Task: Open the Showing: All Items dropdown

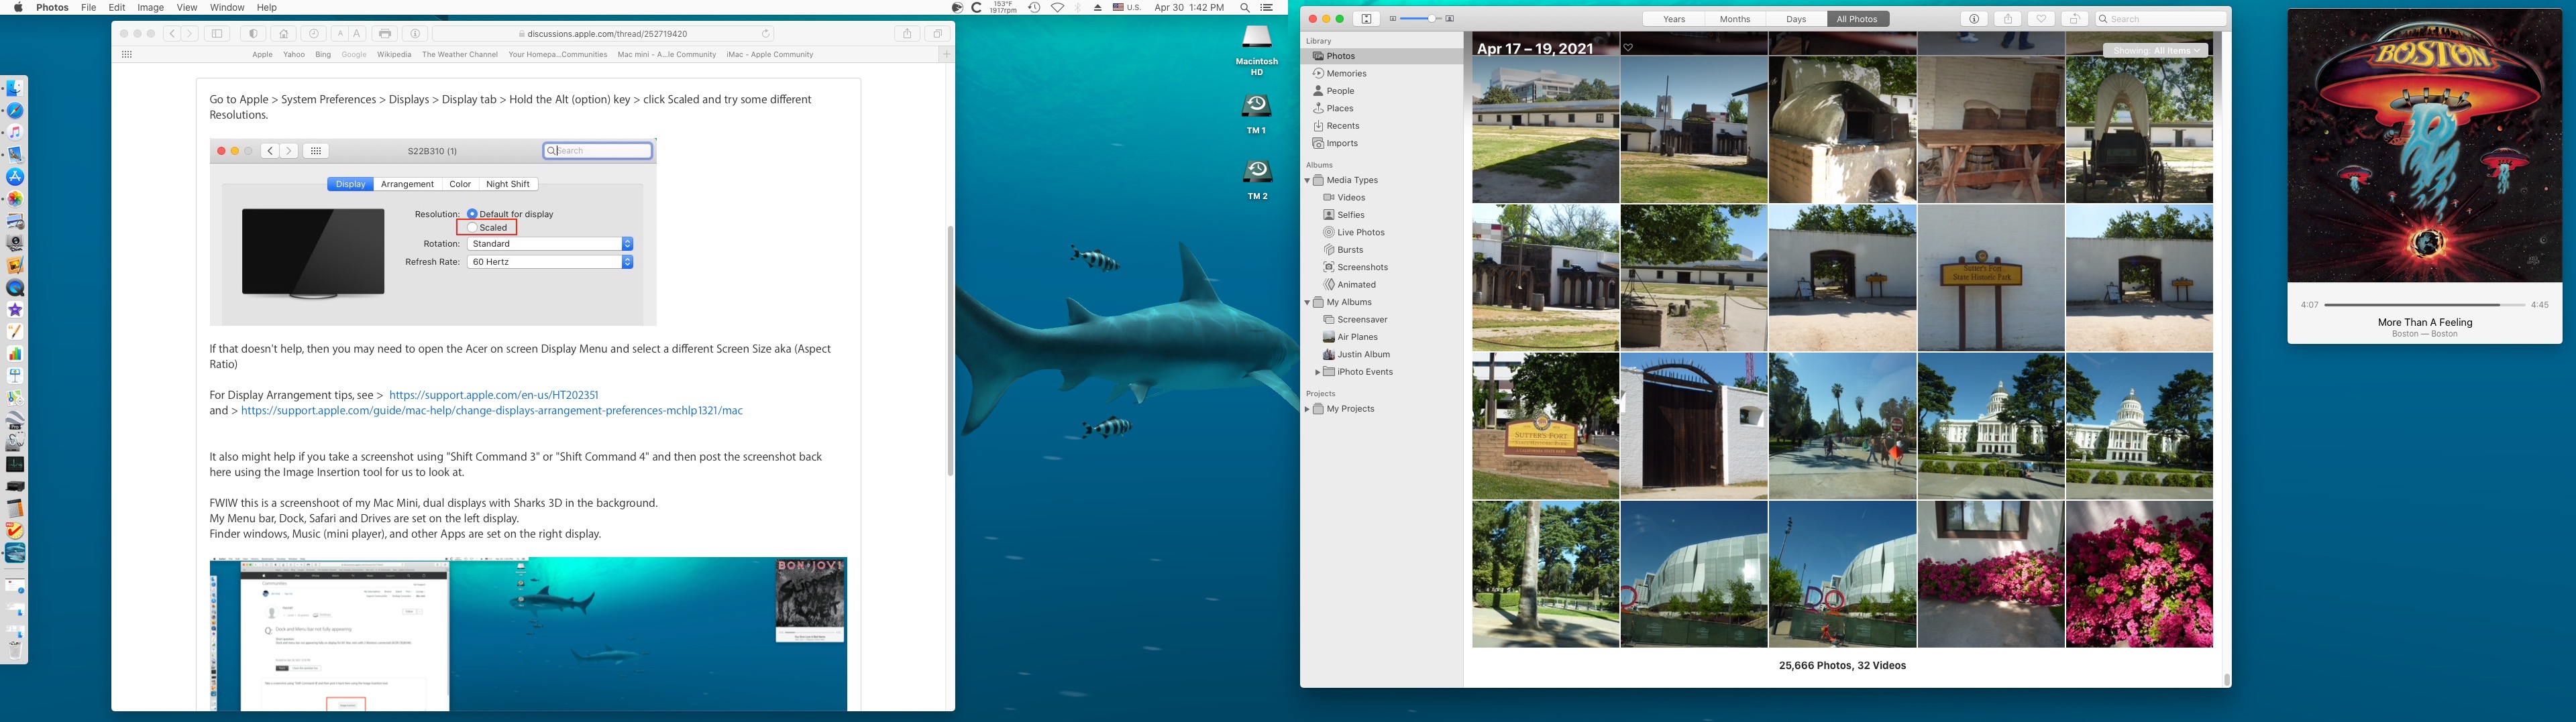Action: coord(2155,51)
